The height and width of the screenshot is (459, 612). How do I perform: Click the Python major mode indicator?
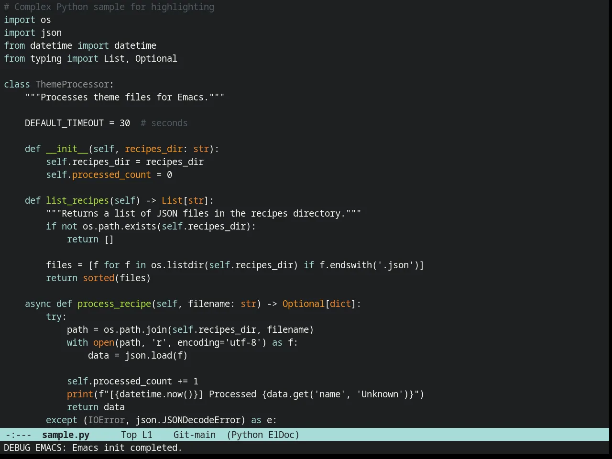(247, 435)
